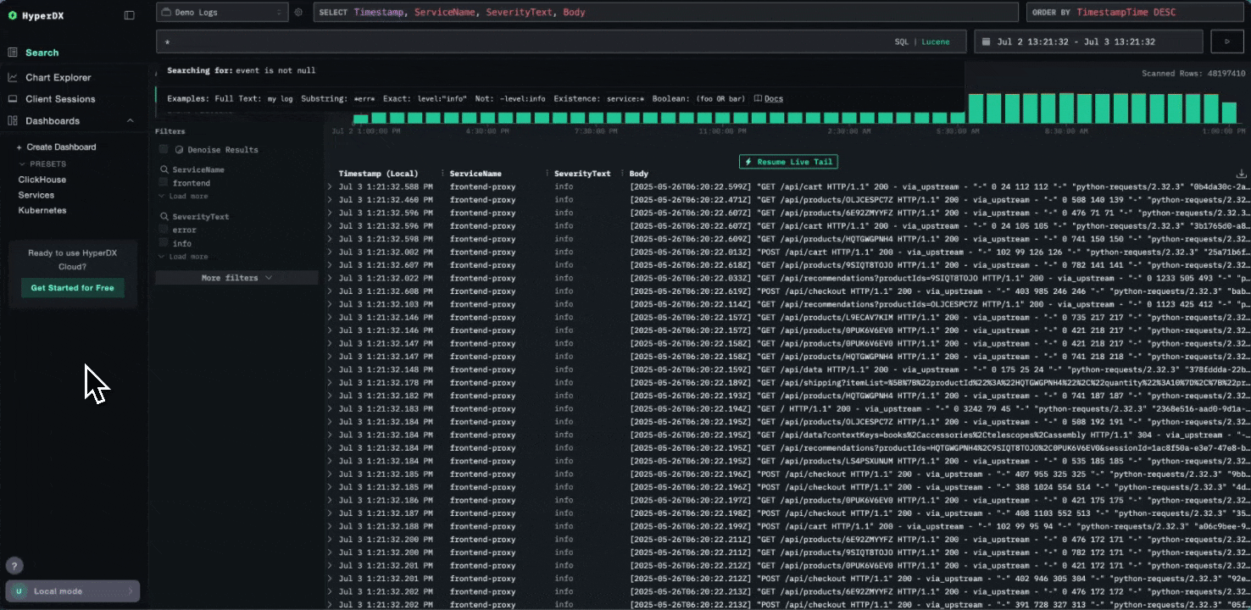This screenshot has height=610, width=1251.
Task: Run the search with the play button
Action: point(1226,42)
